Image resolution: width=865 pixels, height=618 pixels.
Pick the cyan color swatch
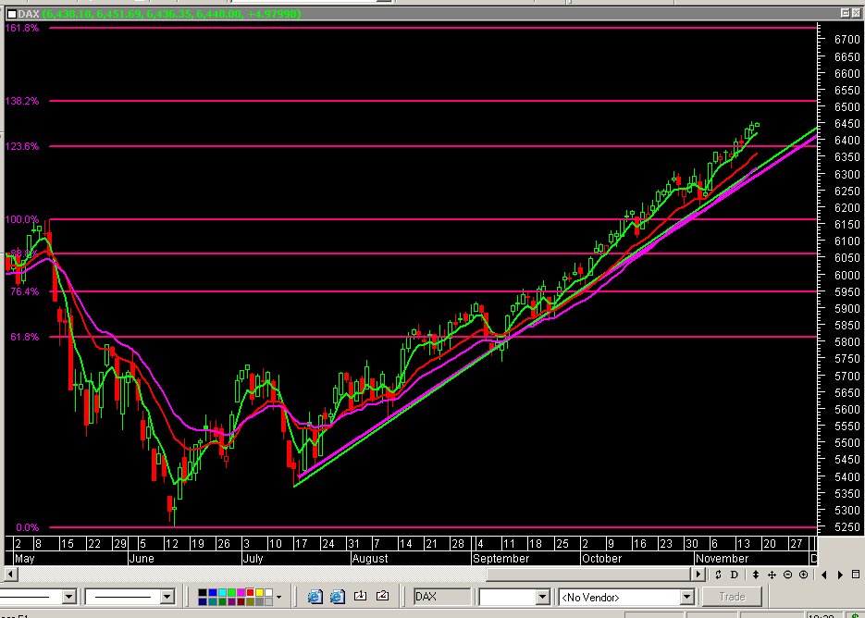pos(222,593)
